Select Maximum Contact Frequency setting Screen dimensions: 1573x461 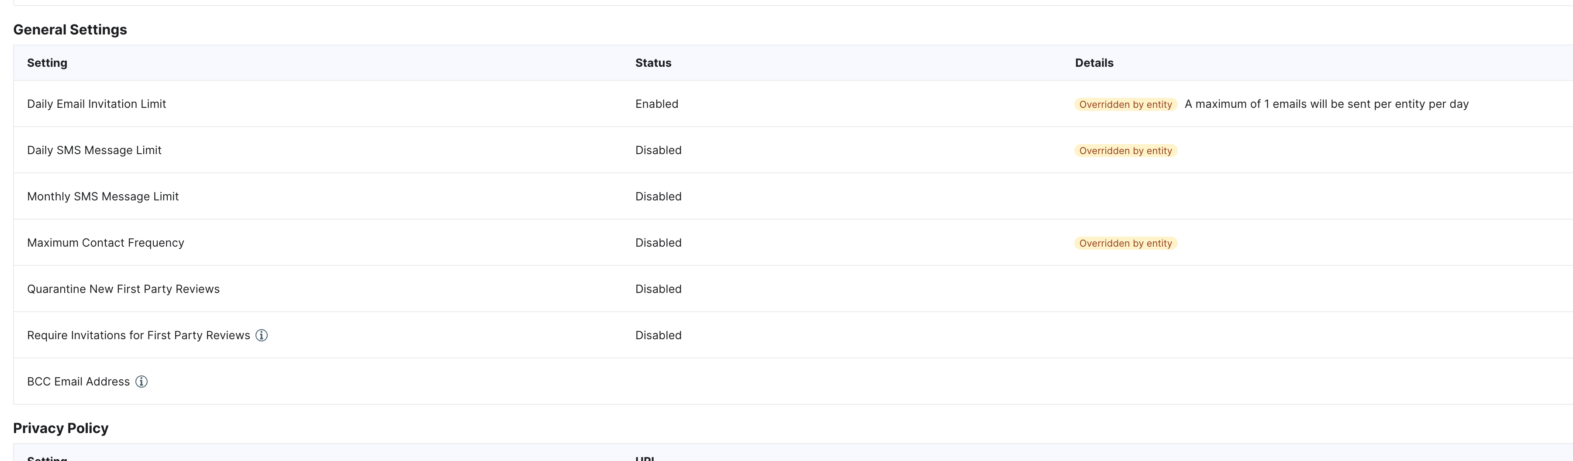tap(106, 242)
